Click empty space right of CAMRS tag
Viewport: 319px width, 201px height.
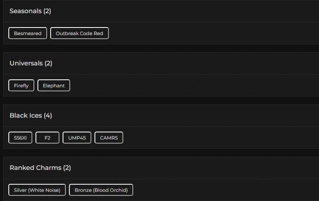click(219, 138)
